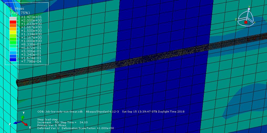
Task: Click the "Step: load-step" state line
Action: [x=48, y=120]
